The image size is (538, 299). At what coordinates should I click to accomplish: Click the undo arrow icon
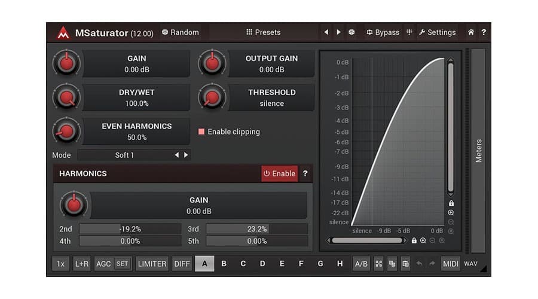(419, 264)
